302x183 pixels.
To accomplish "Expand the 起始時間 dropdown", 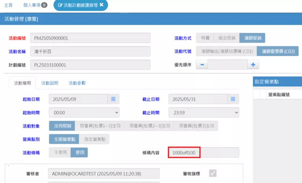I will pyautogui.click(x=84, y=113).
